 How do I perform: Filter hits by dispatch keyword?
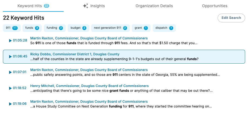[x=164, y=28]
